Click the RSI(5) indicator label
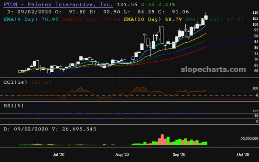259x162 pixels. pos(14,106)
